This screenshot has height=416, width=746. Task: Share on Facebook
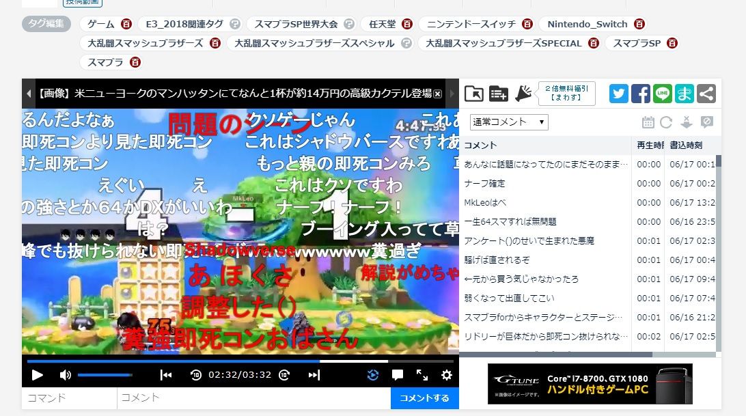coord(640,94)
